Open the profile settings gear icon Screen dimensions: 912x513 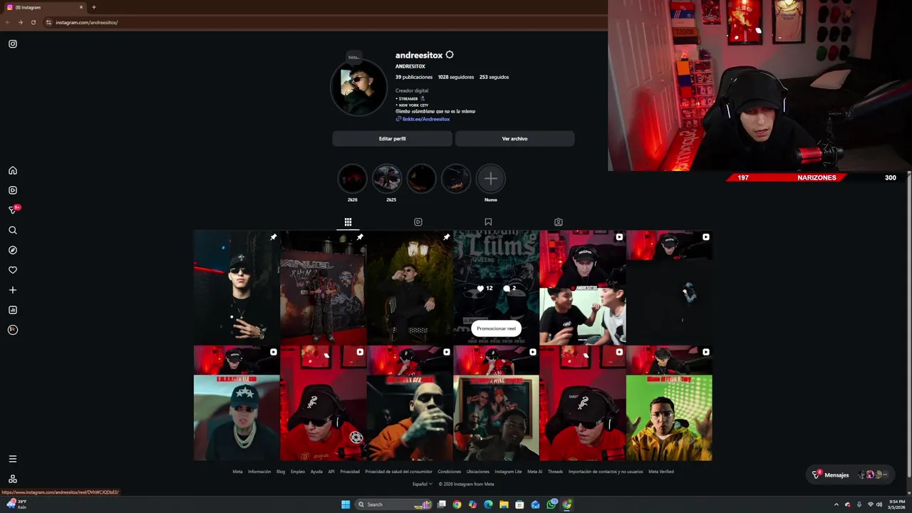click(x=450, y=55)
